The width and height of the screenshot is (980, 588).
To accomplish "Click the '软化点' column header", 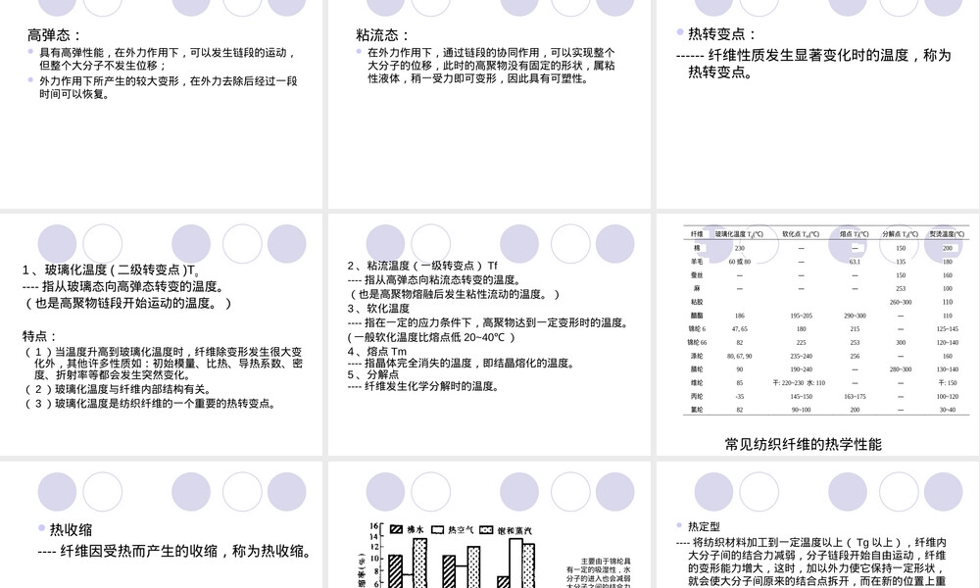I will pyautogui.click(x=801, y=234).
